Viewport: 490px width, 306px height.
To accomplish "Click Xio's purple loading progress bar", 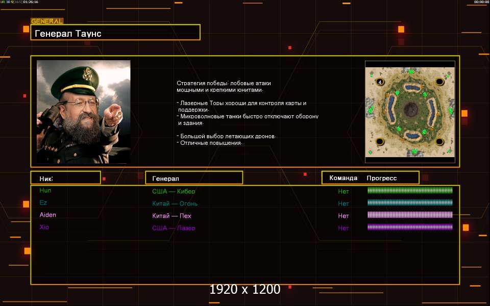I will [x=410, y=226].
